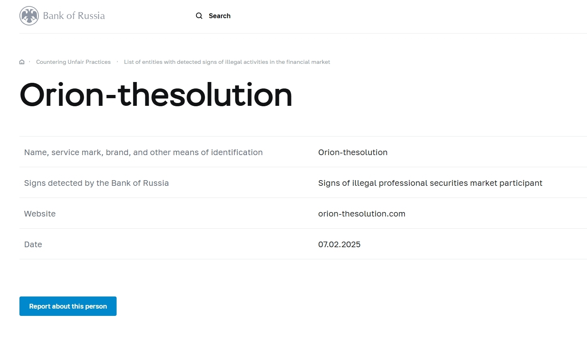Click the large Orion-thesolution page heading

click(x=156, y=95)
